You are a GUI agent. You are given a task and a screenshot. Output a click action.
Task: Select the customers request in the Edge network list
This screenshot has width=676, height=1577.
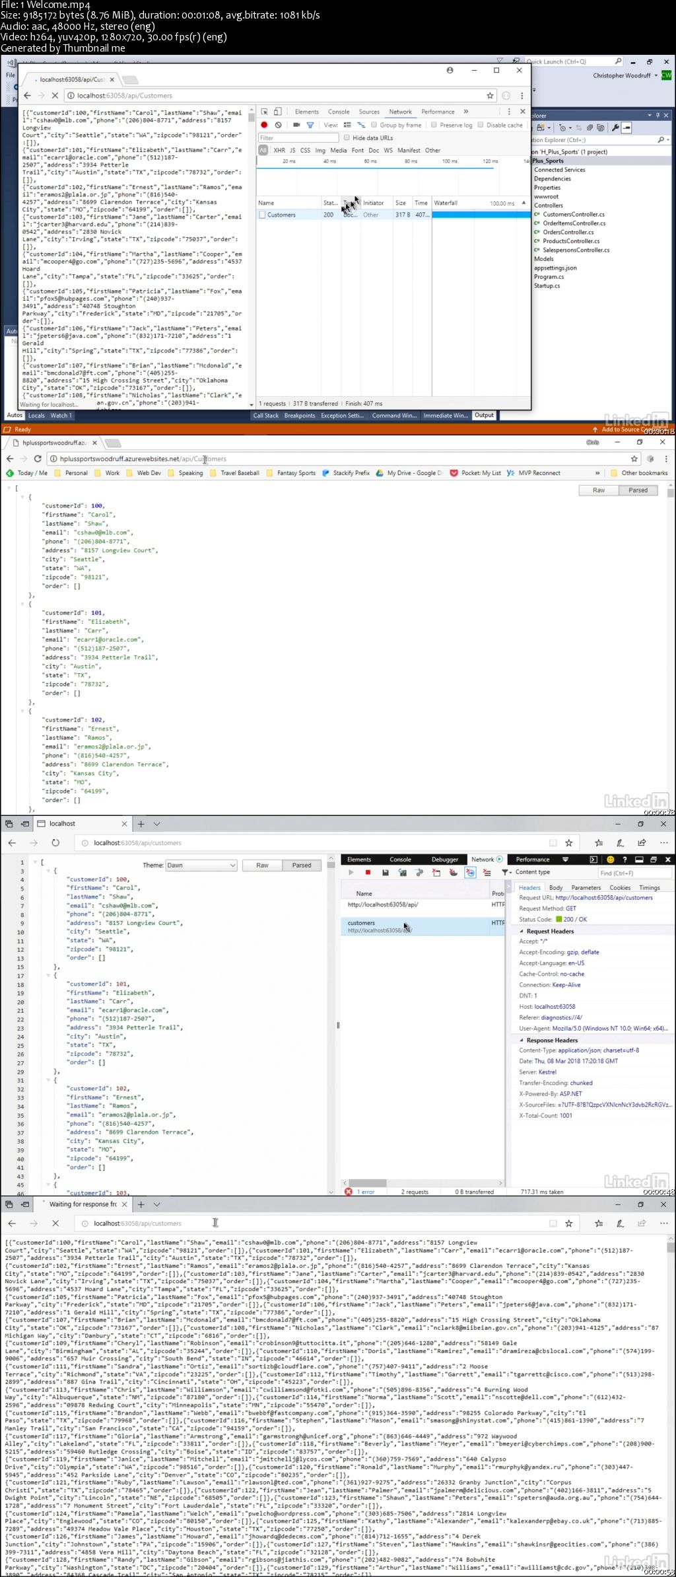click(x=422, y=926)
